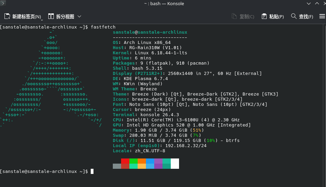Click the 'Icons' label
The image size is (326, 187).
pyautogui.click(x=120, y=99)
